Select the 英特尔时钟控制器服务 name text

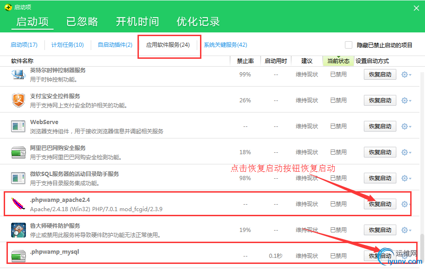point(58,70)
